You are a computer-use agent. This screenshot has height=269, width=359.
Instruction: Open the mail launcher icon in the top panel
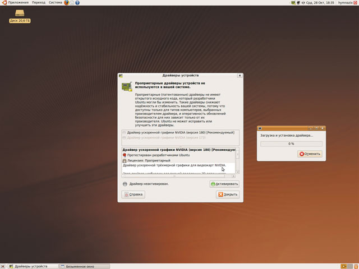[x=72, y=3]
